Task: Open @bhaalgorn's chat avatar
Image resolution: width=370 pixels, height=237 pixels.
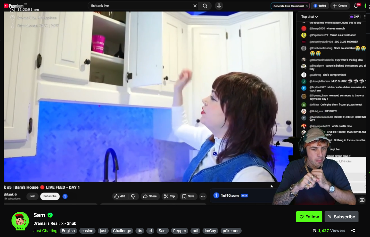Action: 304,66
